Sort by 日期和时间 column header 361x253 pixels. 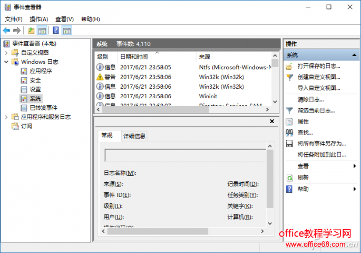tap(157, 57)
